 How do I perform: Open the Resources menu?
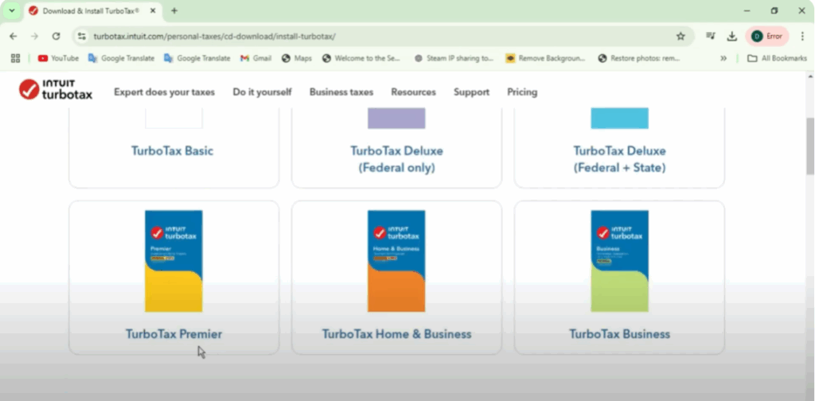(x=414, y=92)
